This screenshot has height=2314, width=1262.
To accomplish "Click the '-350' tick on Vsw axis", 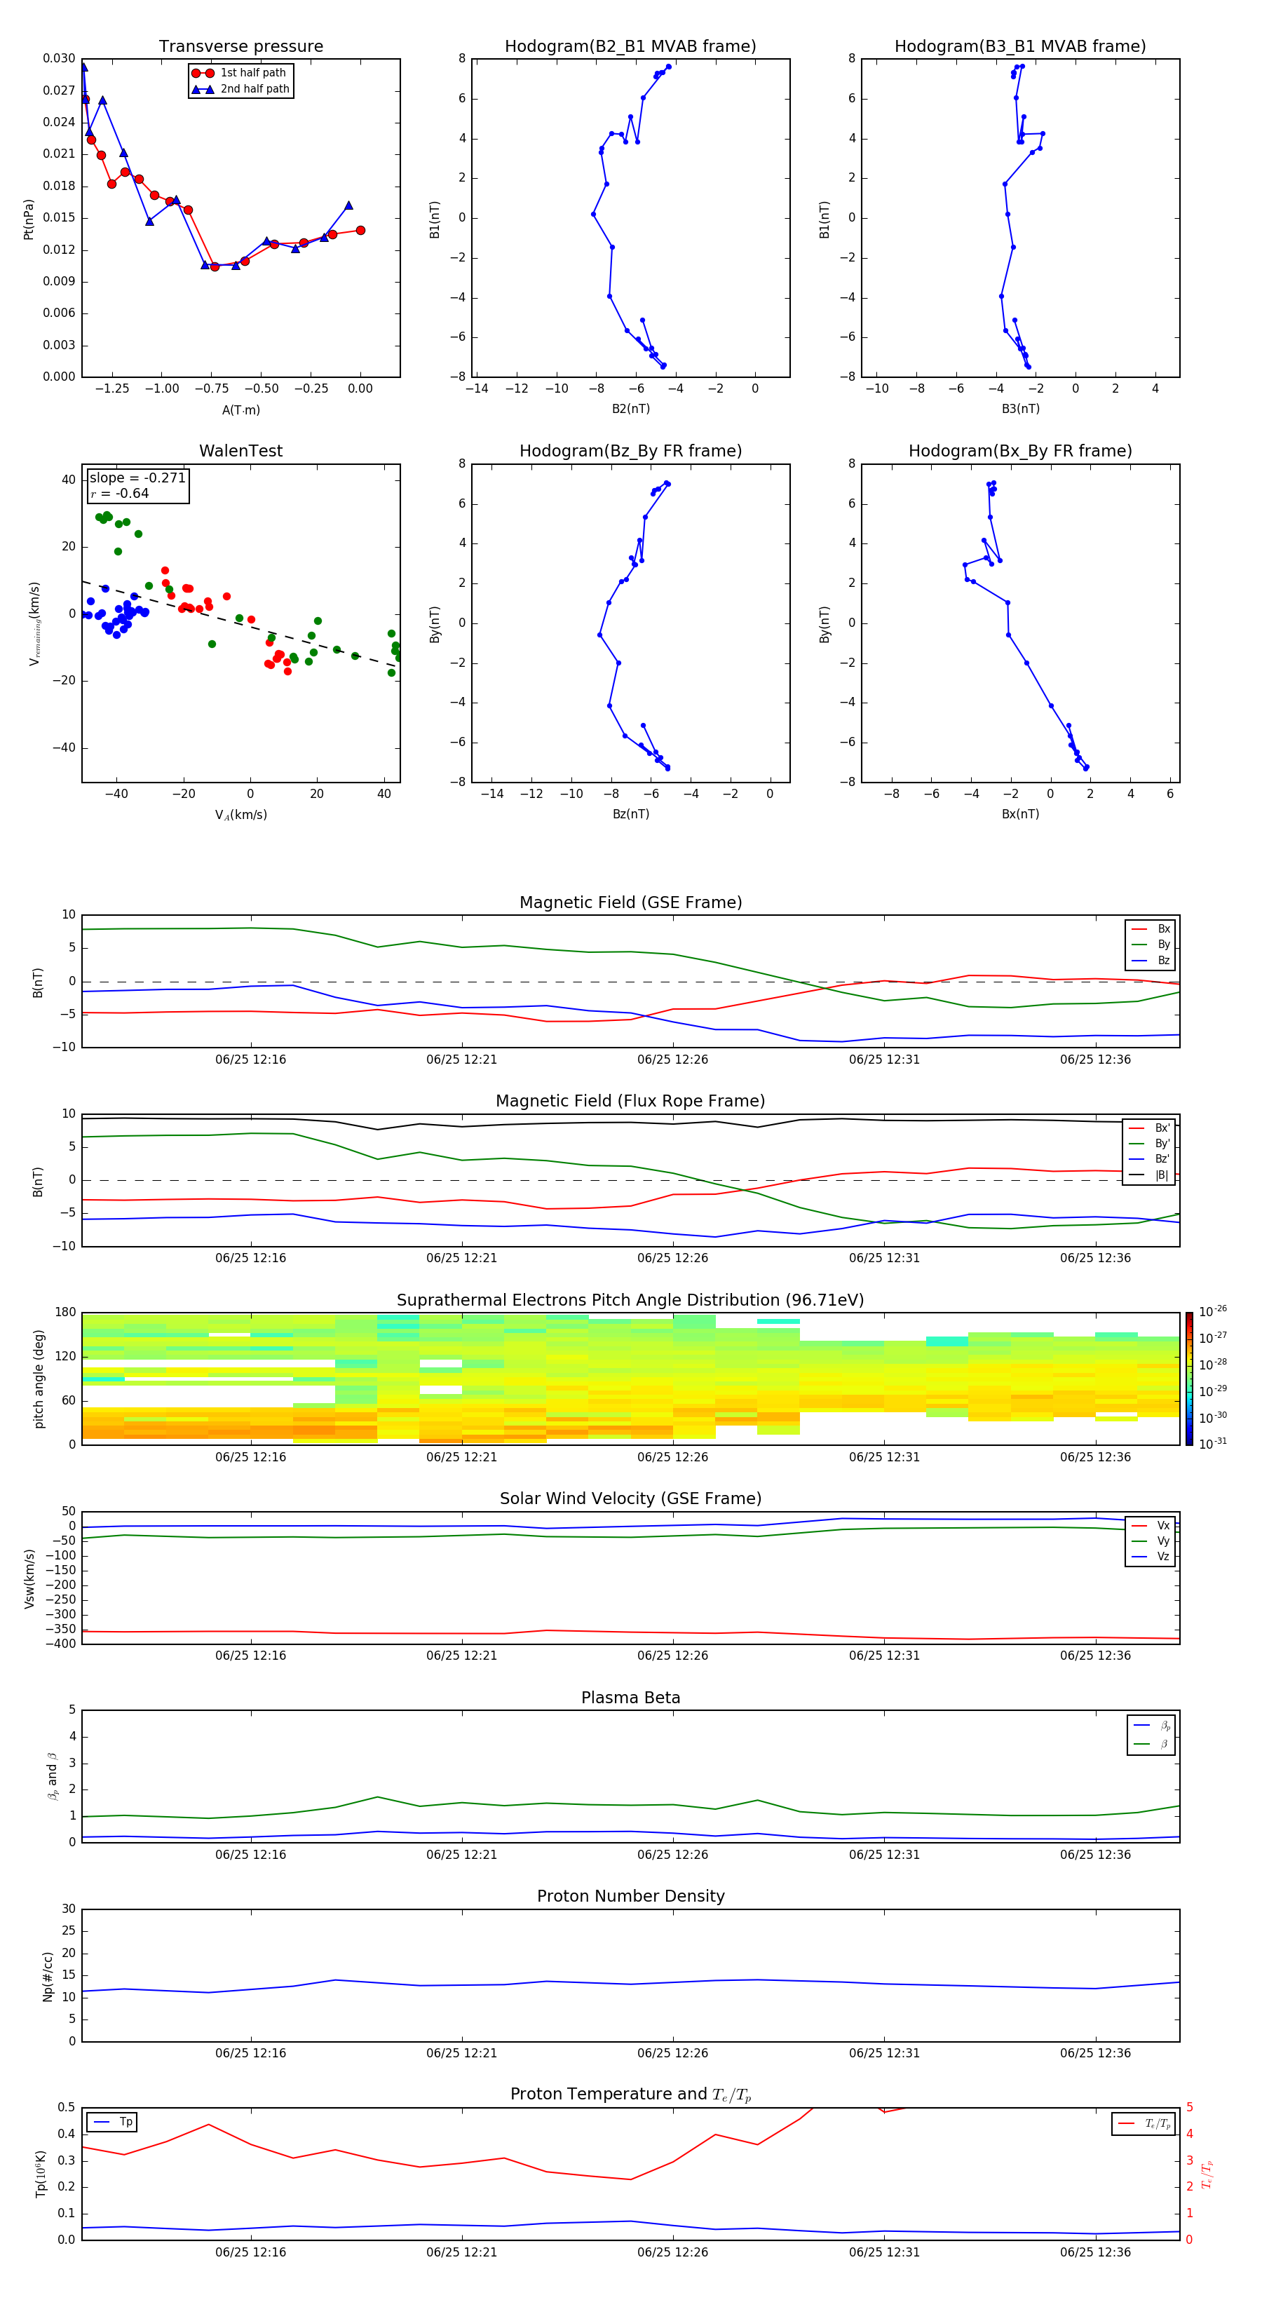I will click(x=61, y=1630).
